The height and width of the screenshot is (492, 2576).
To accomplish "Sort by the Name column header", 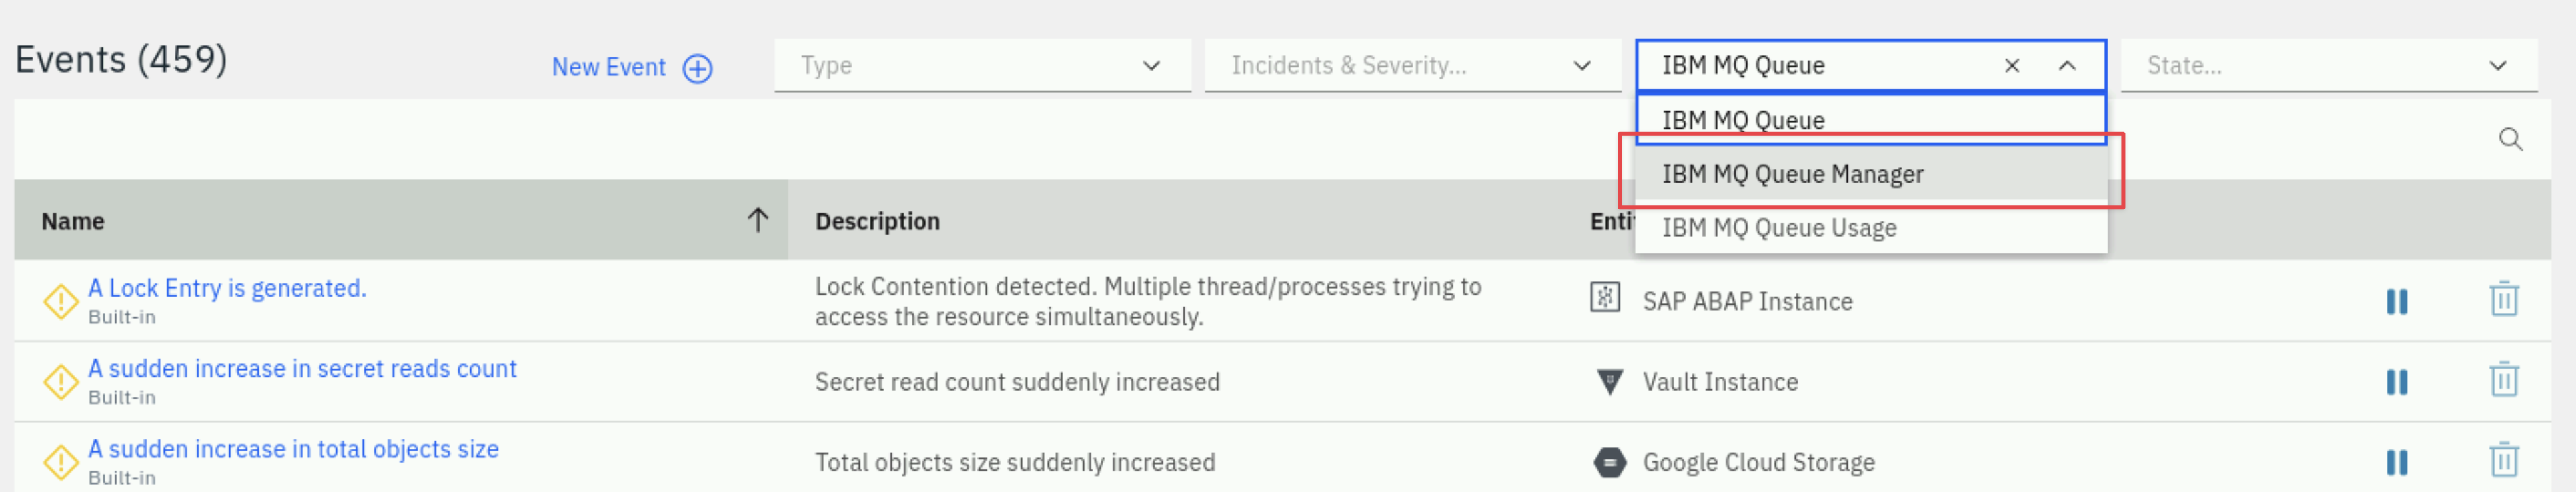I will 400,221.
